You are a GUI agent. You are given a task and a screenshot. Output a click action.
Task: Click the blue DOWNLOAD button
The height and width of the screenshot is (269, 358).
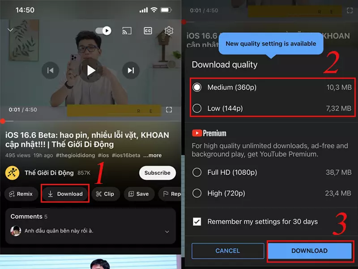[309, 251]
